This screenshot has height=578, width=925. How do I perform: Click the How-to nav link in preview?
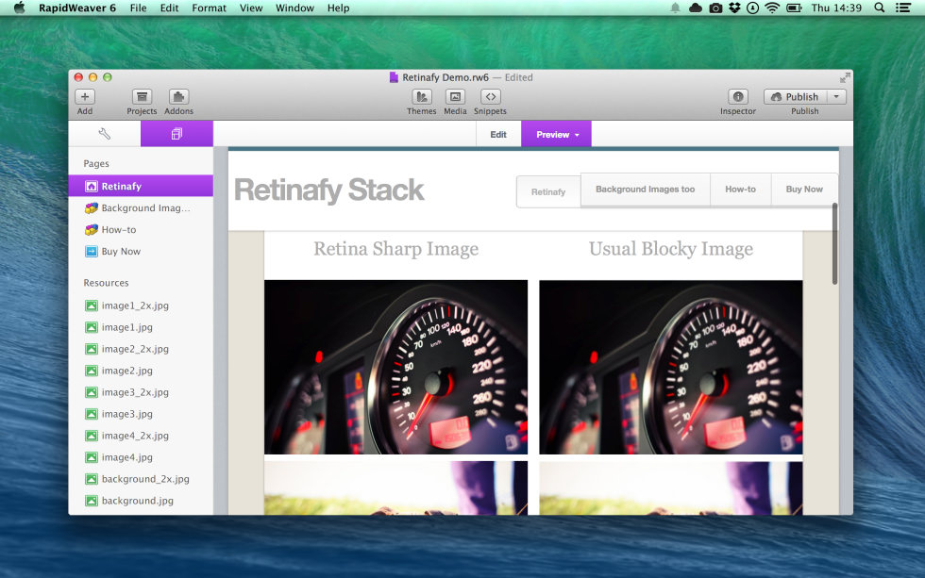pos(740,190)
